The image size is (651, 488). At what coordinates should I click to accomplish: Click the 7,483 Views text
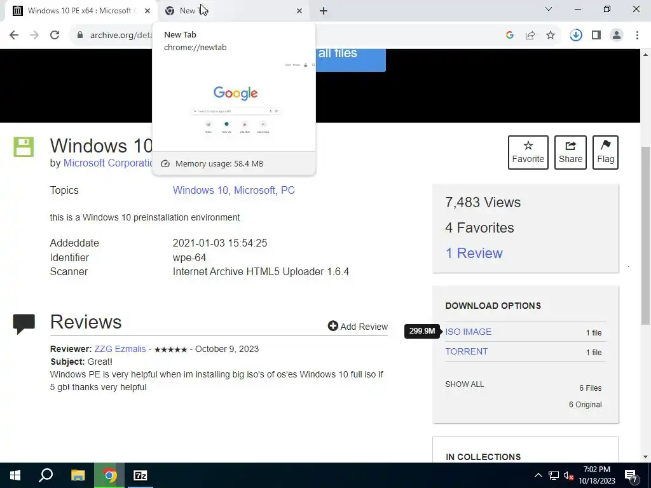pyautogui.click(x=483, y=203)
